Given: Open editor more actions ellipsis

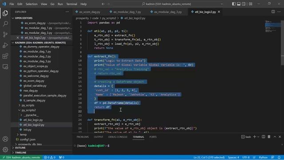Looking at the screenshot, I should tap(279, 12).
